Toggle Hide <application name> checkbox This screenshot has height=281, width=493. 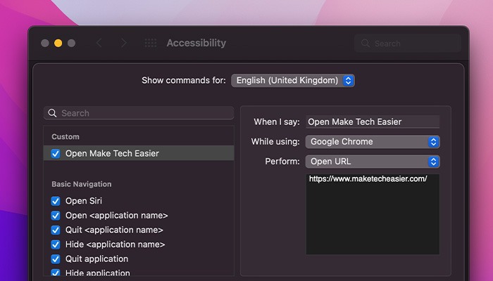[x=56, y=244]
